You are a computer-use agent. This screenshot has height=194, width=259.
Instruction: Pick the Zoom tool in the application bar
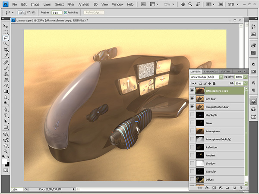tap(191, 4)
